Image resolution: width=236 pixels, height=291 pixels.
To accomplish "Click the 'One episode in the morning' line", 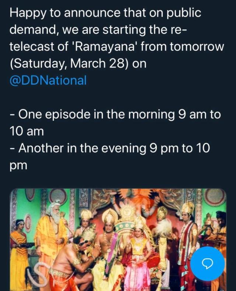I will [115, 114].
